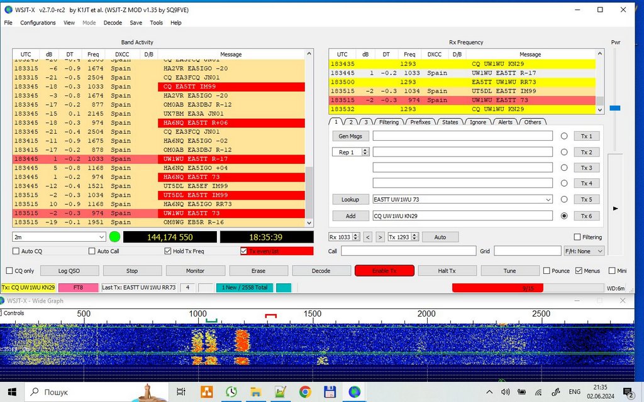Open the Decode menu in menu bar
Viewport: 644px width, 402px height.
(113, 23)
